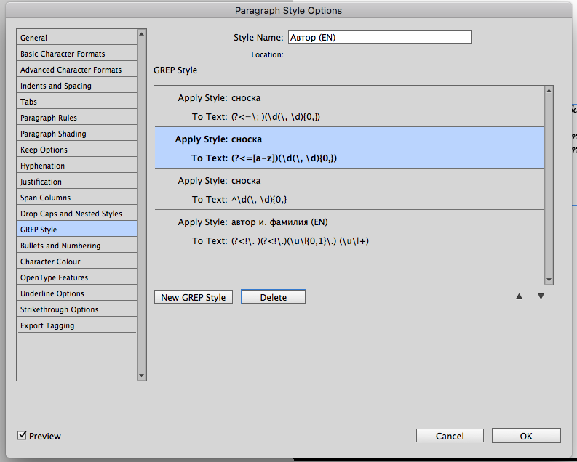Open Underline Options section

click(x=76, y=293)
